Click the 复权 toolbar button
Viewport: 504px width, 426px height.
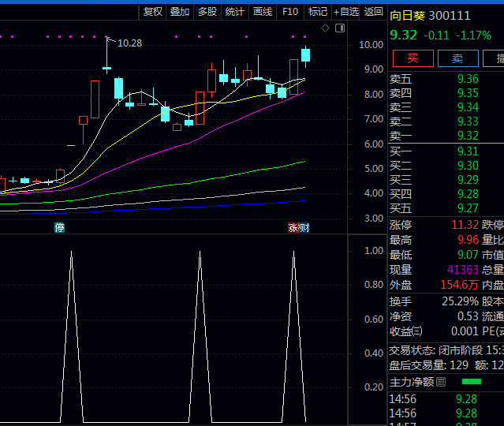coord(153,12)
